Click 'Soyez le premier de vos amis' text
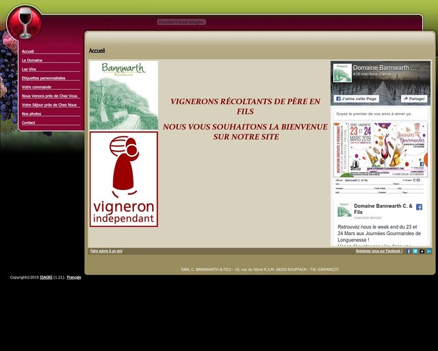 point(374,114)
